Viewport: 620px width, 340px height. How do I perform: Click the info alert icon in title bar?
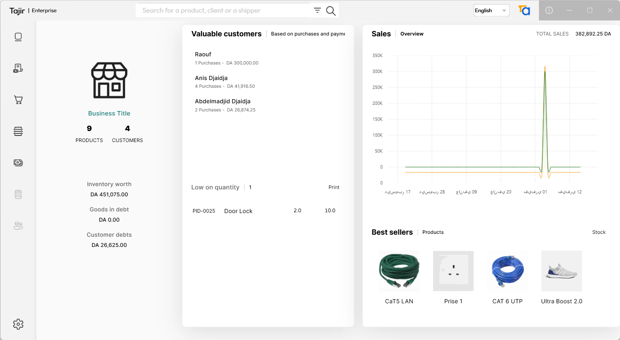[549, 11]
